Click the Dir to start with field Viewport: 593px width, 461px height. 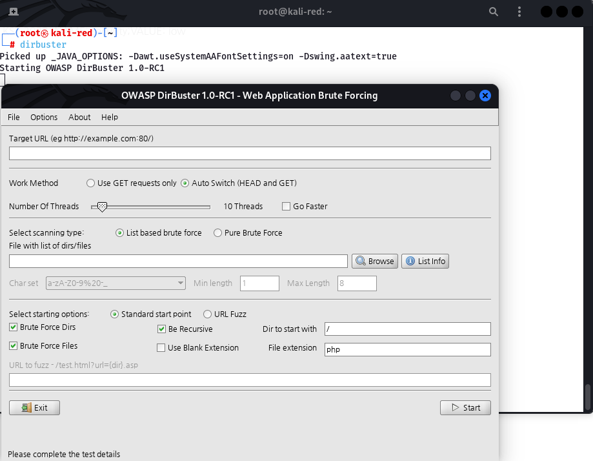coord(408,329)
